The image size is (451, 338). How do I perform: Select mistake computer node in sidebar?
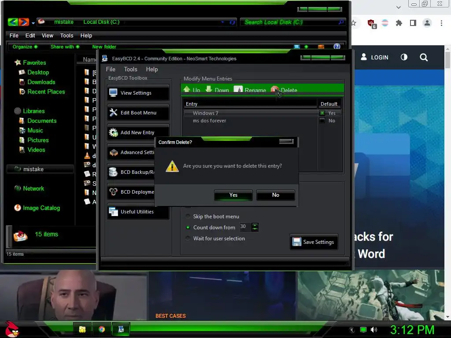40,169
